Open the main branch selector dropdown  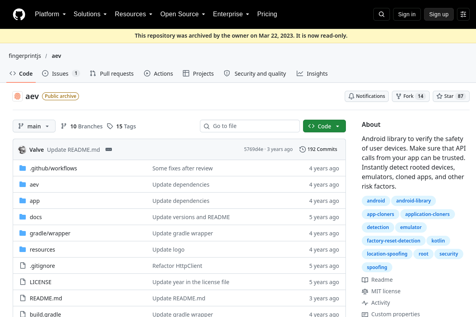pos(34,126)
